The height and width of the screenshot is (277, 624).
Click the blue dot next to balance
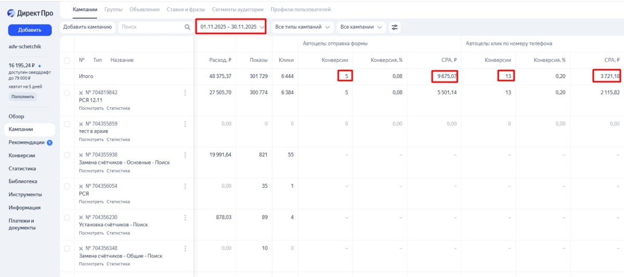[40, 67]
